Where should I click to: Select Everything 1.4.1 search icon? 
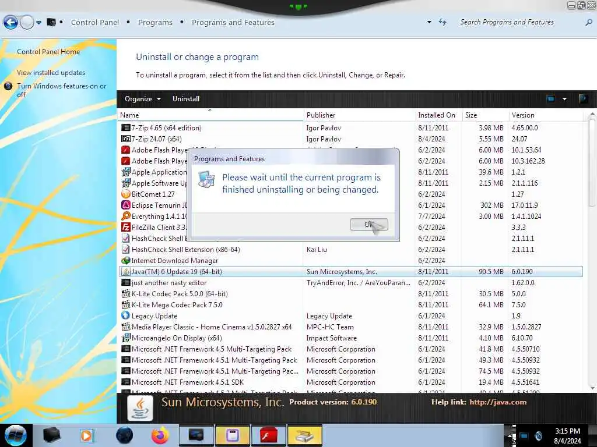(126, 216)
